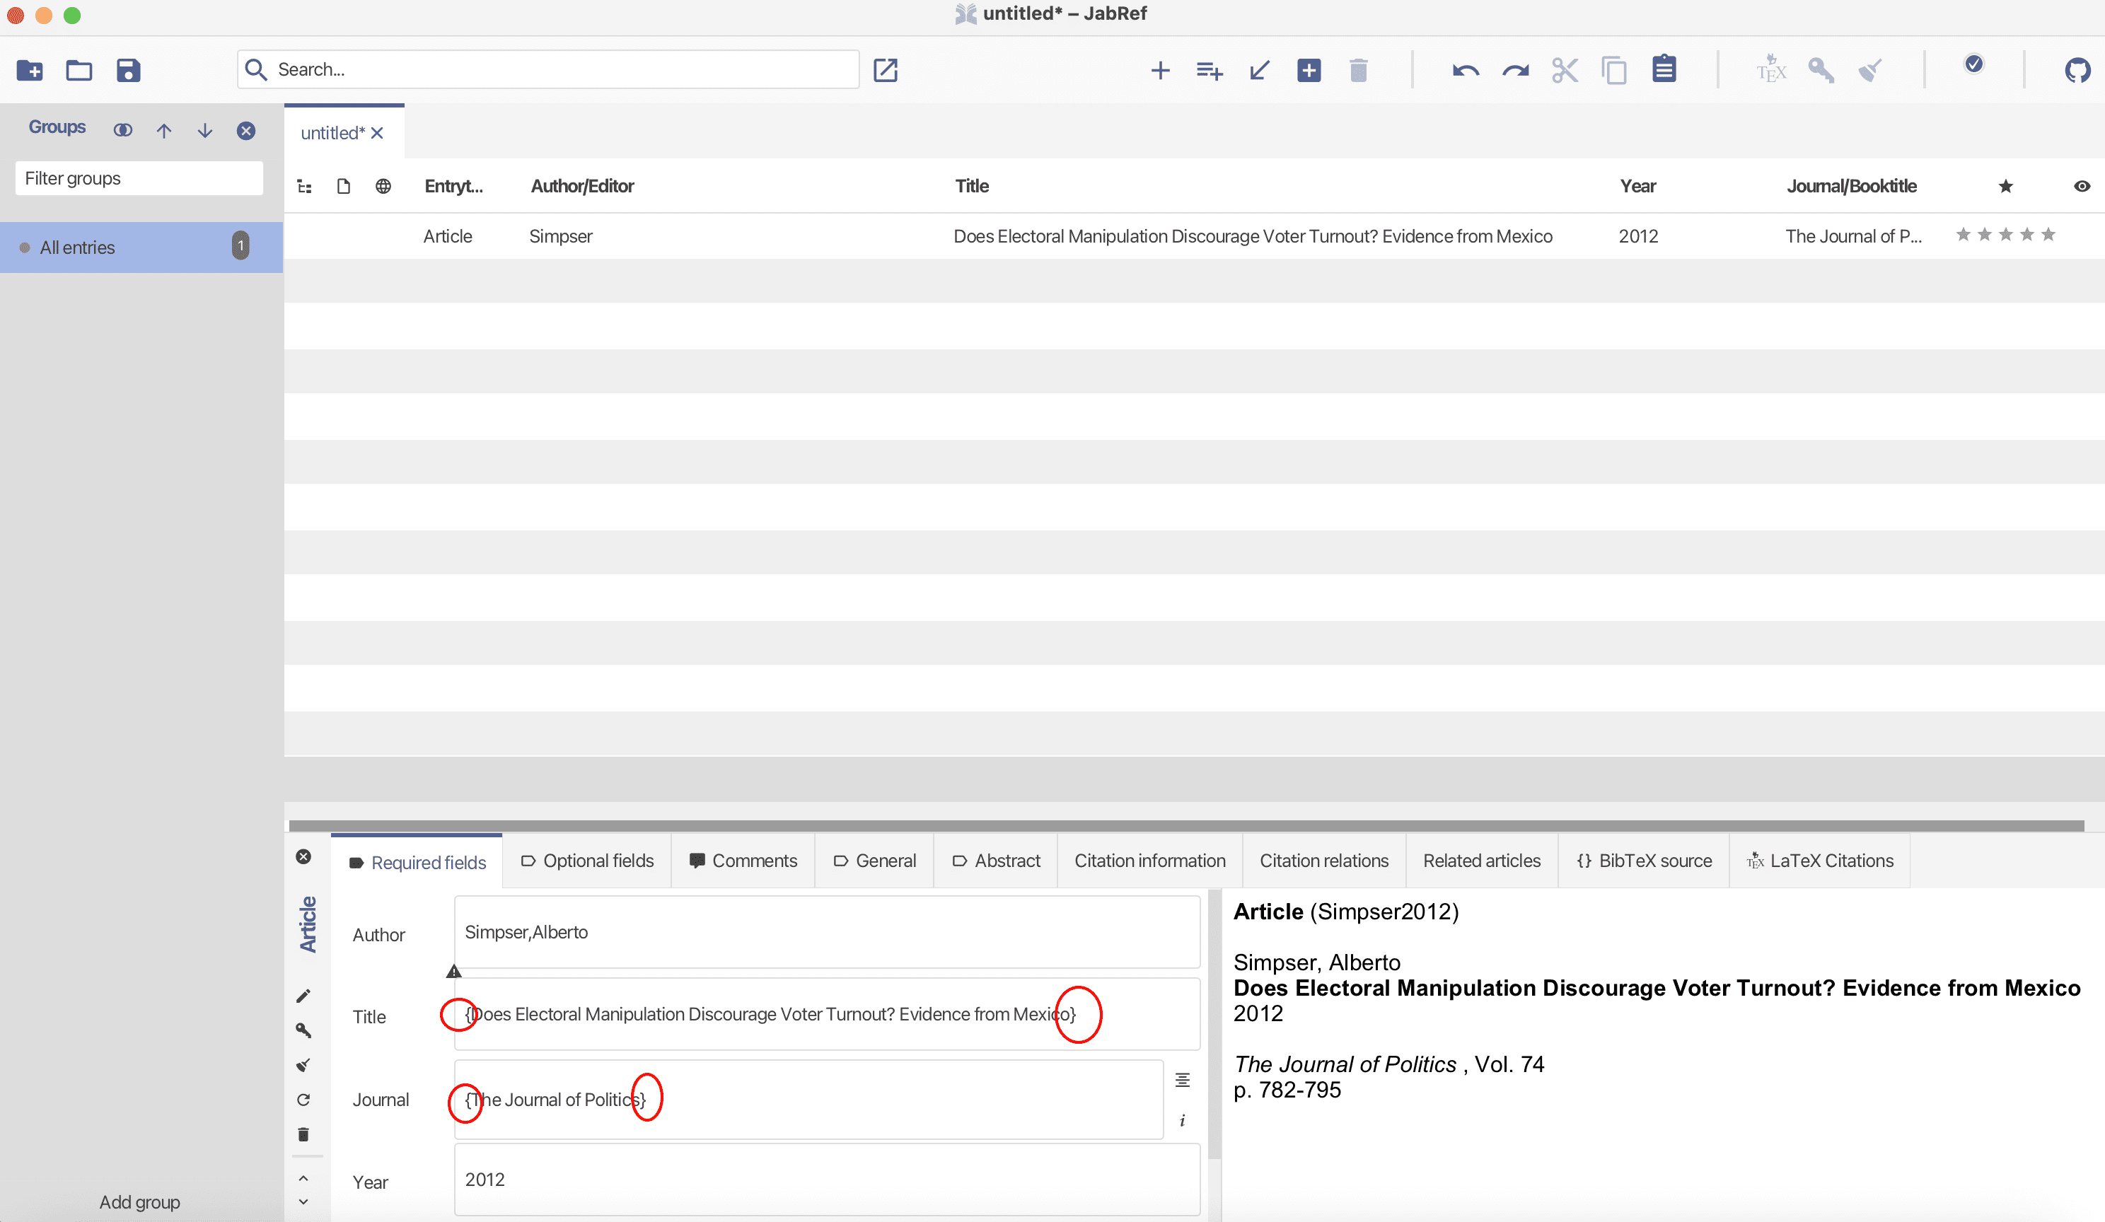Click the Push to TeX editor icon
Screen dimensions: 2105x1222
click(1771, 70)
